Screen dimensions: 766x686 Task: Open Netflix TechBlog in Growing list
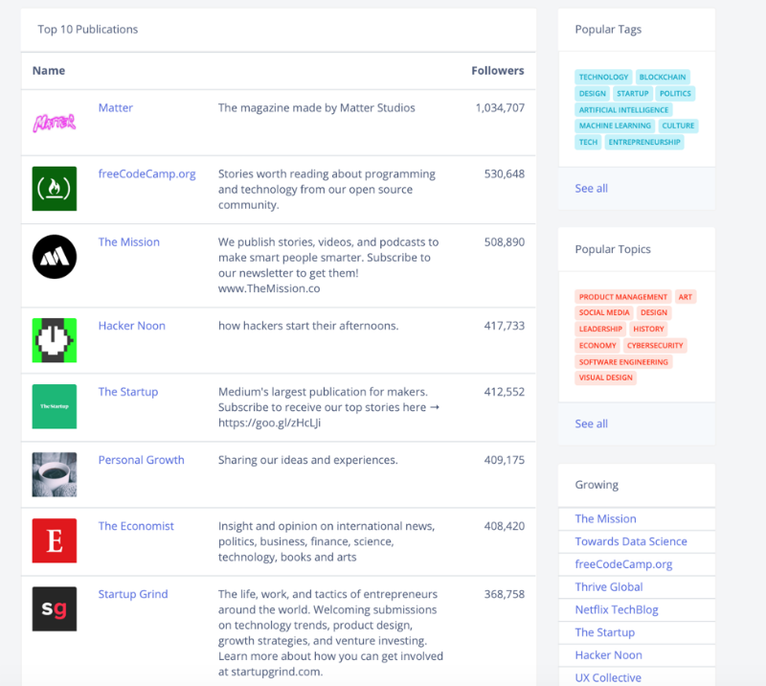(617, 609)
